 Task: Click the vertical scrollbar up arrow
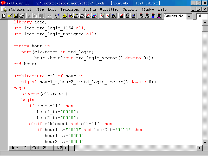pos(205,22)
